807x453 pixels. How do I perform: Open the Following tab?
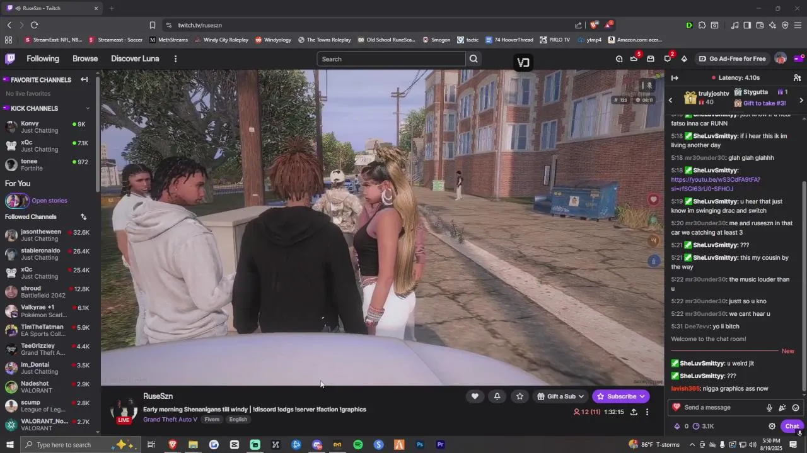pyautogui.click(x=43, y=59)
